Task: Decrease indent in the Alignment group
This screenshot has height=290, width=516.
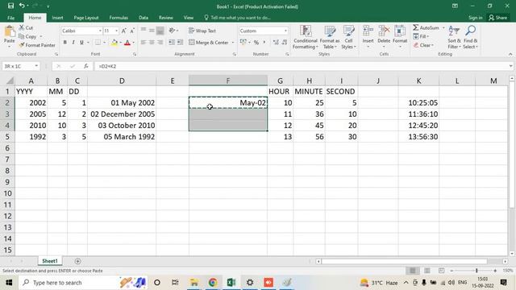Action: (172, 42)
